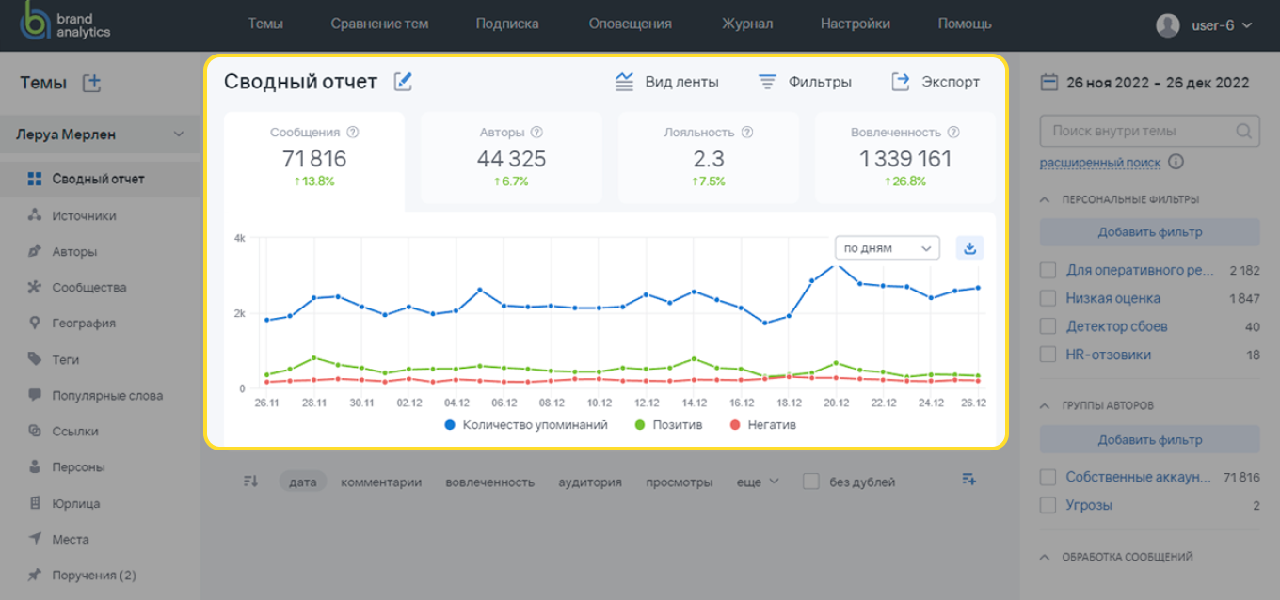
Task: Click the sort order icon left of дата
Action: [x=250, y=482]
